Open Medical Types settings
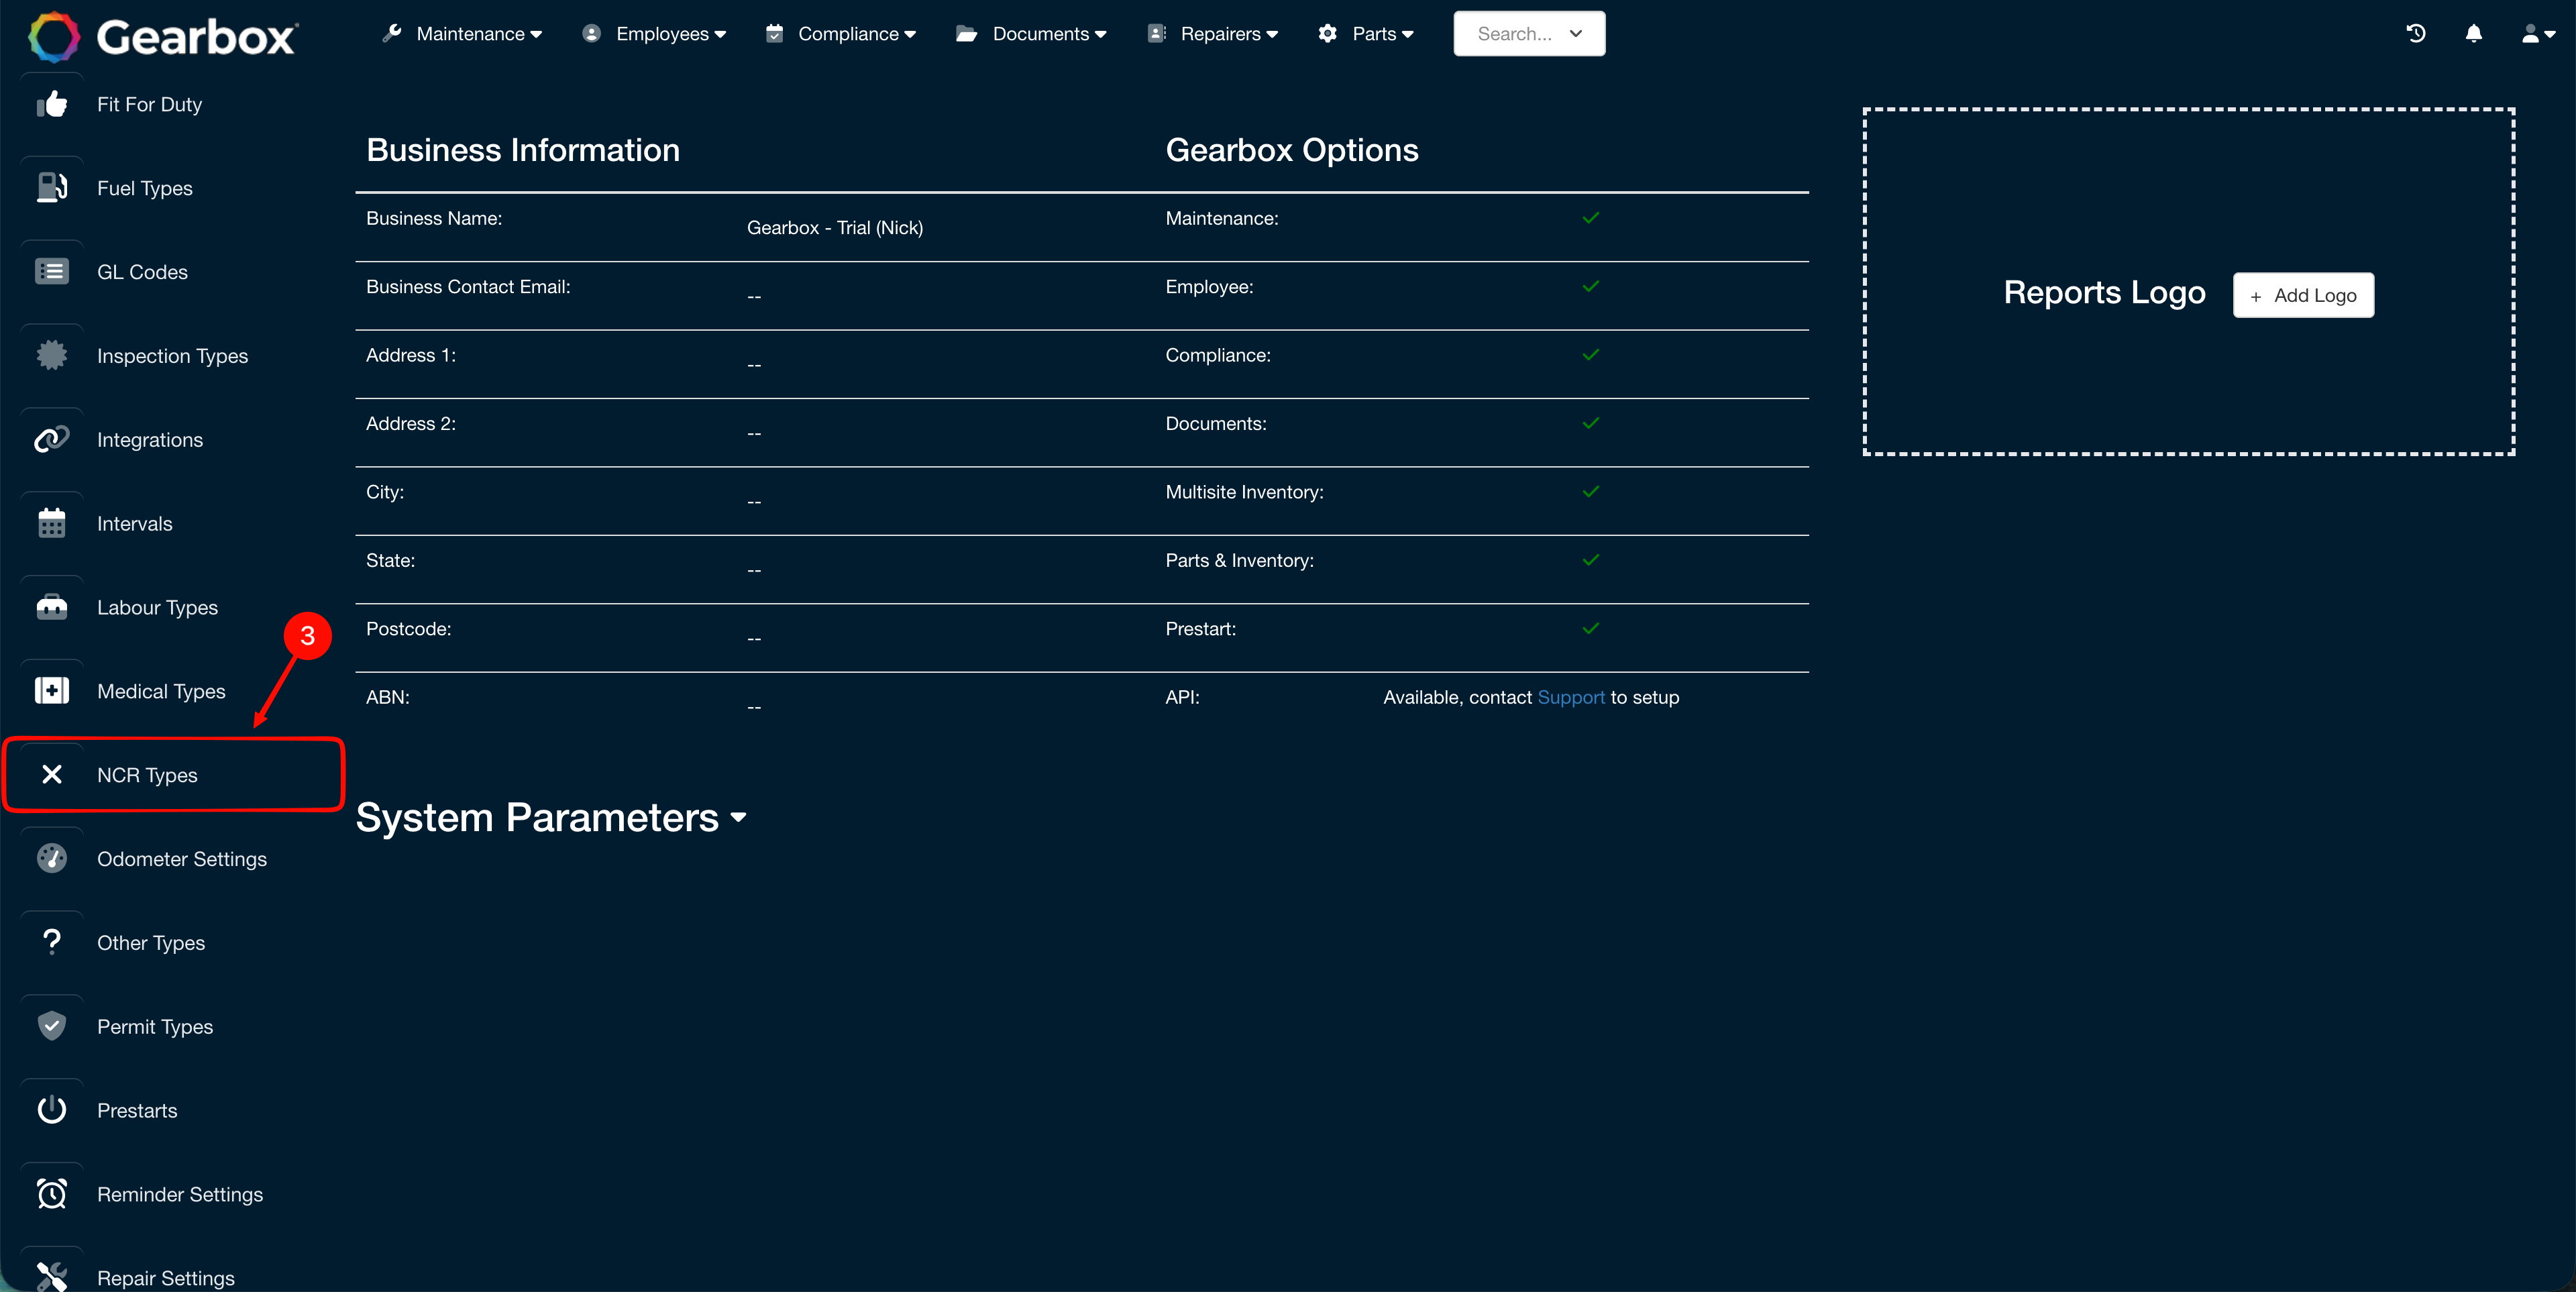This screenshot has height=1292, width=2576. pos(161,691)
